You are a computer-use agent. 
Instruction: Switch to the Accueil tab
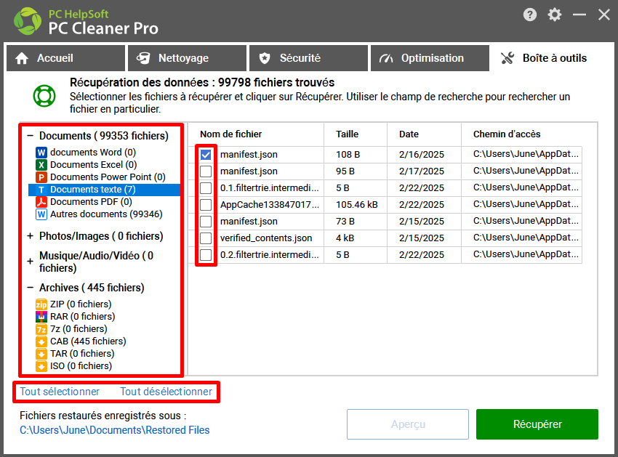point(66,58)
